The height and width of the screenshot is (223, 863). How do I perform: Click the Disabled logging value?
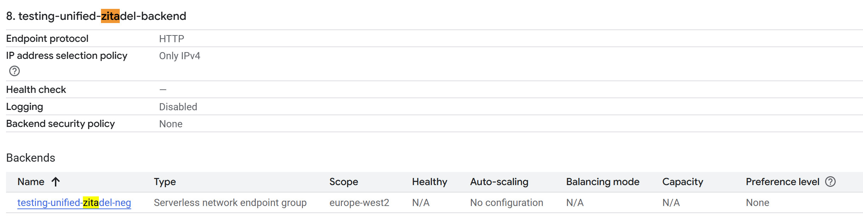point(178,107)
